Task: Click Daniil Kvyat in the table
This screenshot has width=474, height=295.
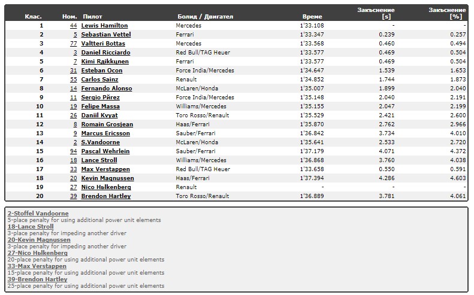Action: pos(99,115)
